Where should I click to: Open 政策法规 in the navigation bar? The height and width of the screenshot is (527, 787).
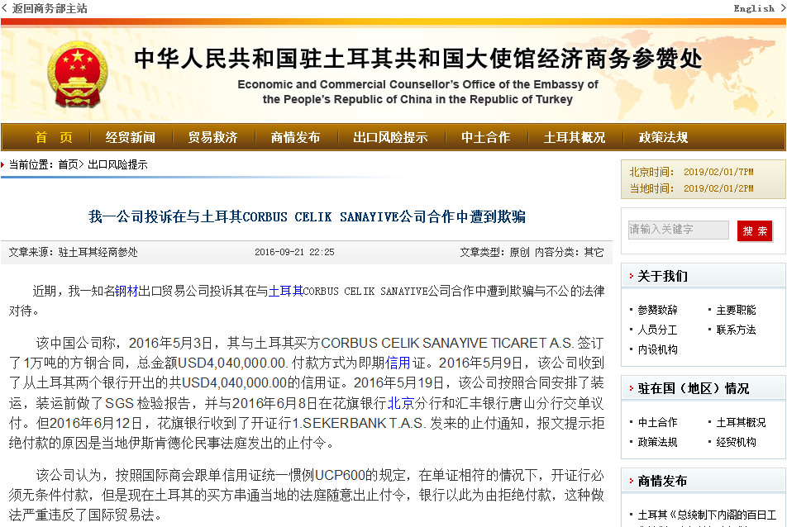point(664,137)
